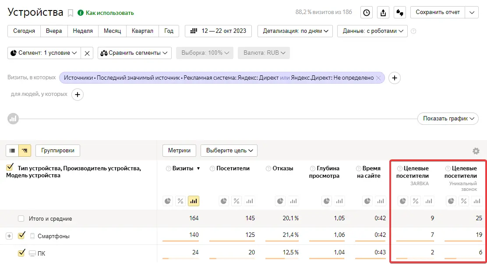The height and width of the screenshot is (264, 487).
Task: Open the Выберите цель dropdown
Action: click(229, 151)
